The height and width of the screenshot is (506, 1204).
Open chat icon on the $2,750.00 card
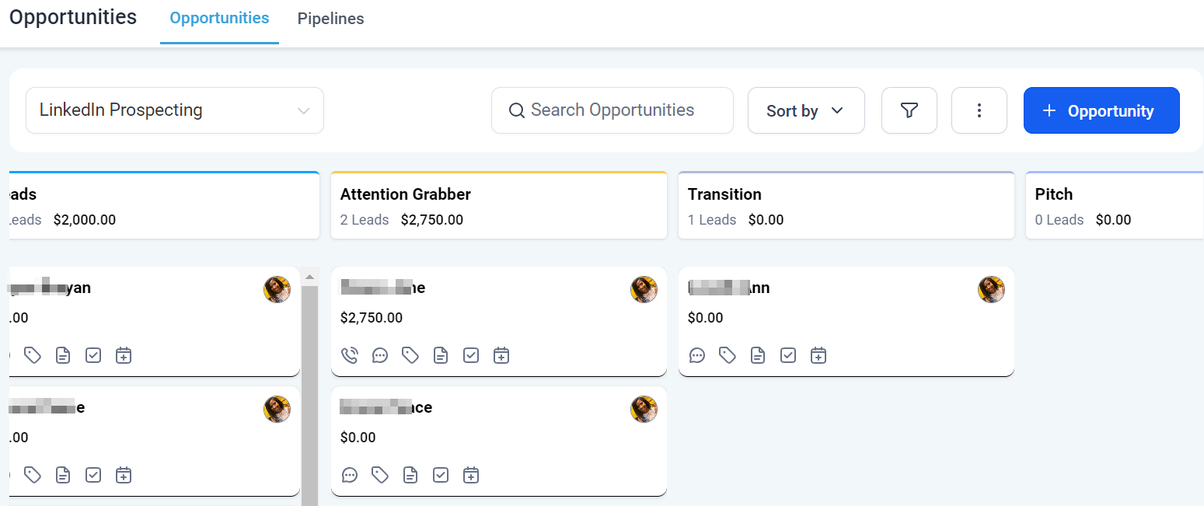pyautogui.click(x=380, y=355)
